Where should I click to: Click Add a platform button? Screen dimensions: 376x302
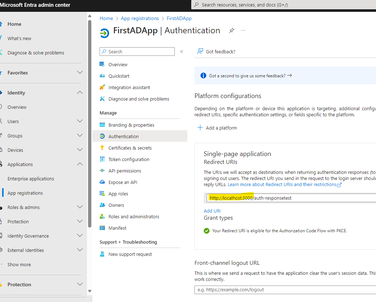click(217, 128)
